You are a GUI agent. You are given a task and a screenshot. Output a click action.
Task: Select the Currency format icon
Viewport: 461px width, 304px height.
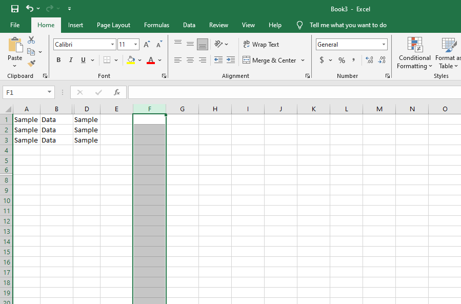[323, 60]
